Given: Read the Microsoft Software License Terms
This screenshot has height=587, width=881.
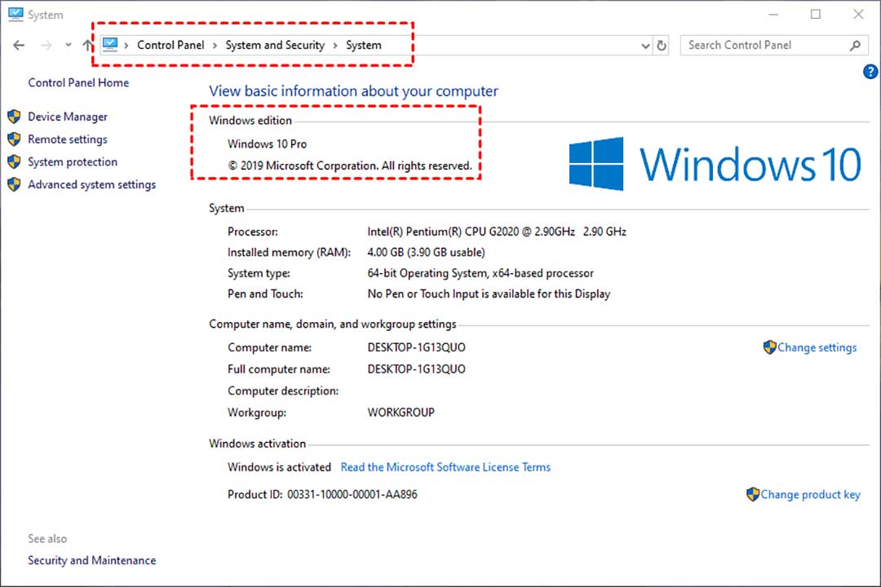Looking at the screenshot, I should pos(445,467).
